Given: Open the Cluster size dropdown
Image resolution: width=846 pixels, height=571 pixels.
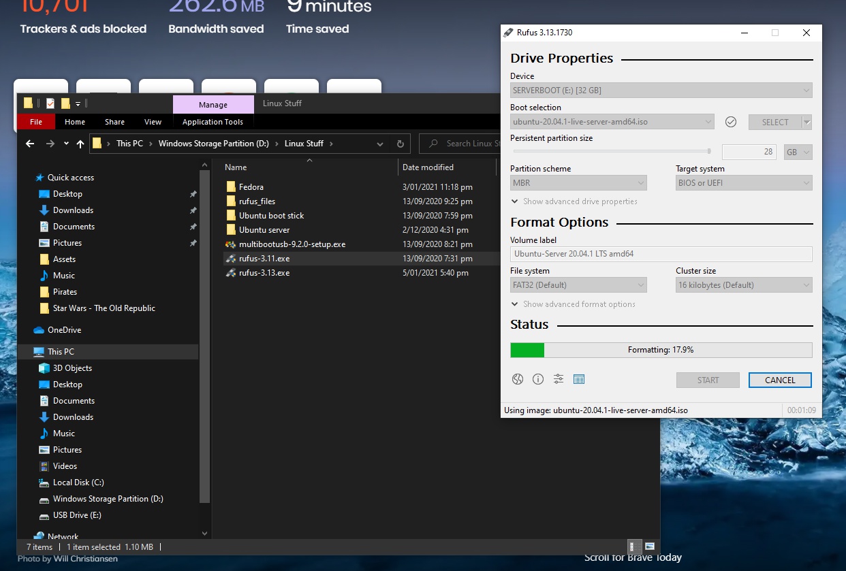Looking at the screenshot, I should [744, 285].
